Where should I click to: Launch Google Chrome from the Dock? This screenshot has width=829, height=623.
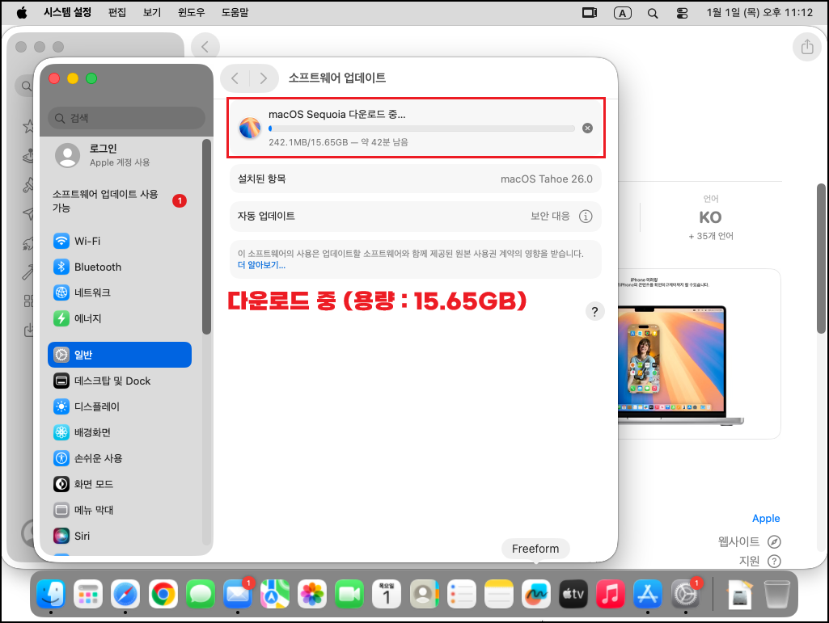click(163, 594)
